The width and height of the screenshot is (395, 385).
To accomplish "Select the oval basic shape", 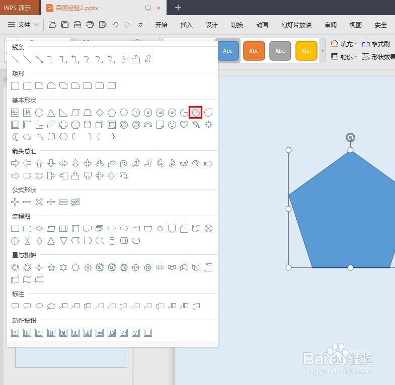I will [x=39, y=113].
